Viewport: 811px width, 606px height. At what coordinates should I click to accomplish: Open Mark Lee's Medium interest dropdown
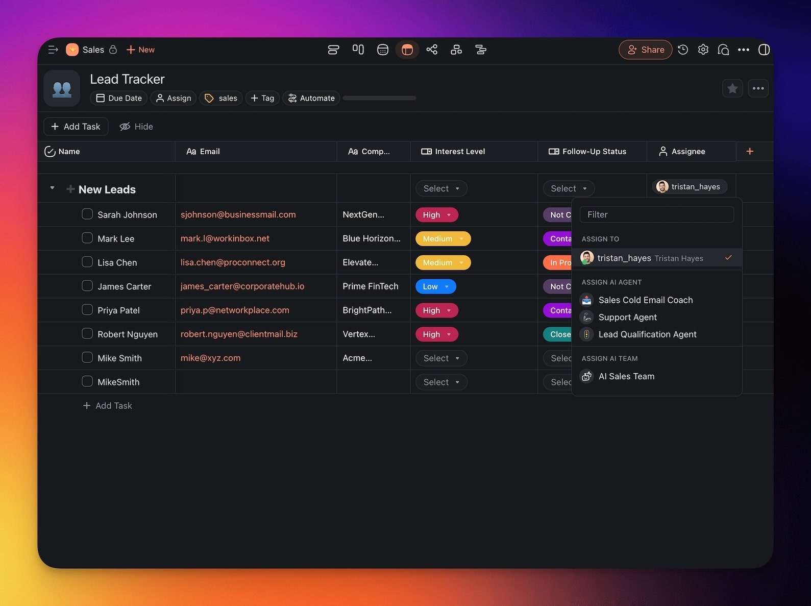[443, 238]
